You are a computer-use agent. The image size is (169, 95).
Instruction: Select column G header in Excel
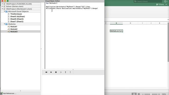tap(116, 23)
